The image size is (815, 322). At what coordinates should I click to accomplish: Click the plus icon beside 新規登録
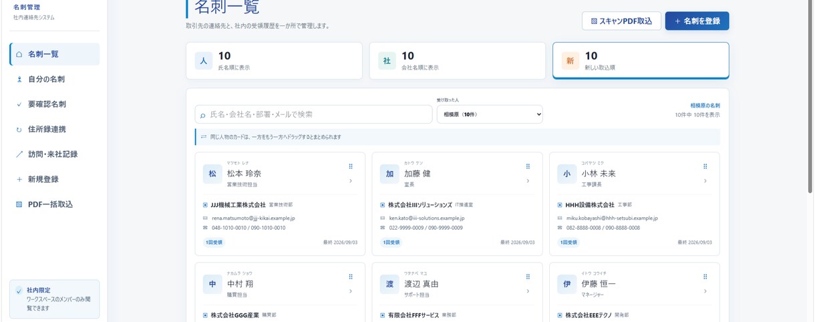coord(19,180)
